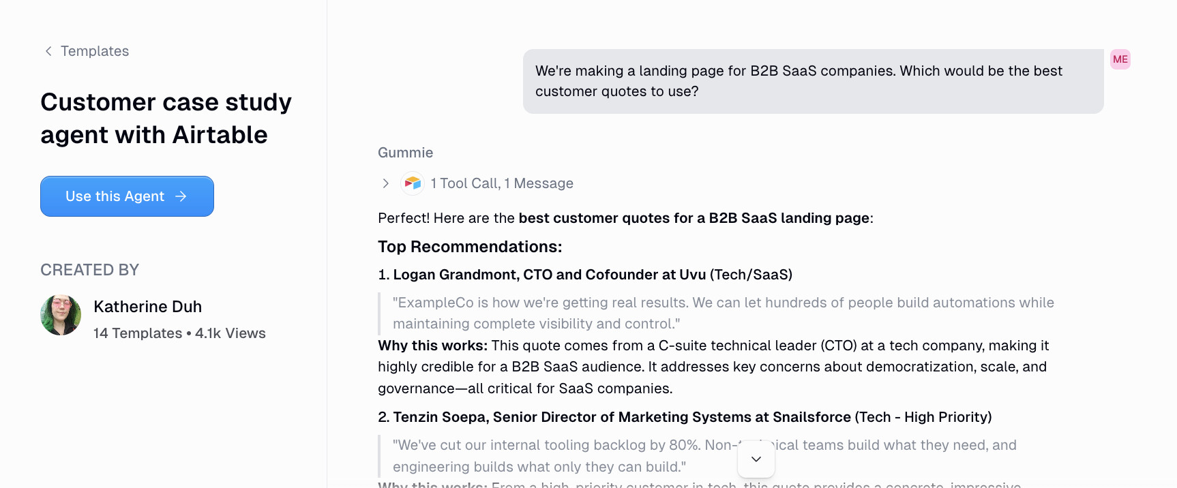Open Katherine Duh's profile picture
Screen dimensions: 1177x488
pyautogui.click(x=61, y=315)
